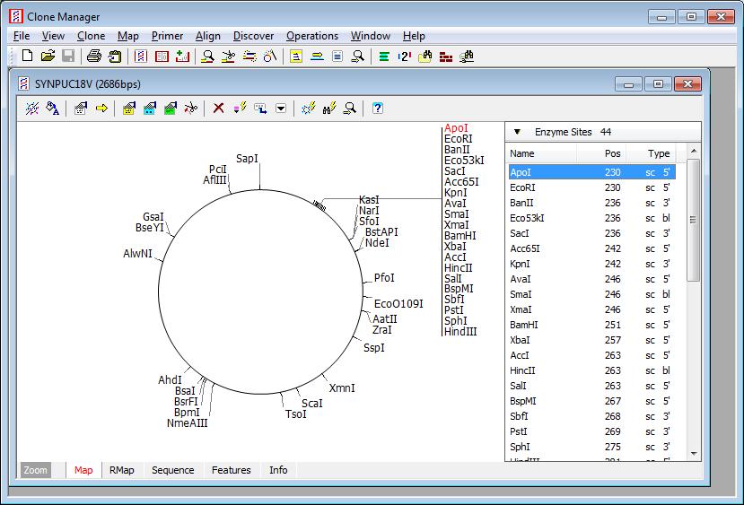Open help with the question mark icon
Screen dimensions: 744x505
tap(378, 109)
